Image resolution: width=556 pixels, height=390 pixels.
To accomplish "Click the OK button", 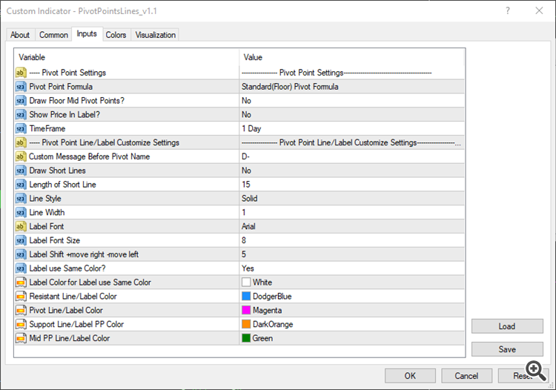I will 410,376.
